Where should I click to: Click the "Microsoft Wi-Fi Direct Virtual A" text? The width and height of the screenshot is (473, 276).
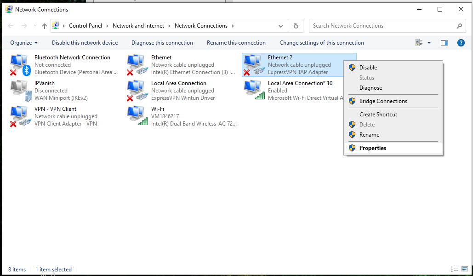pyautogui.click(x=306, y=98)
